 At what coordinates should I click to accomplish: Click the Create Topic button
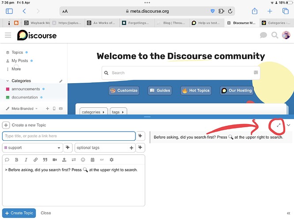[19, 213]
